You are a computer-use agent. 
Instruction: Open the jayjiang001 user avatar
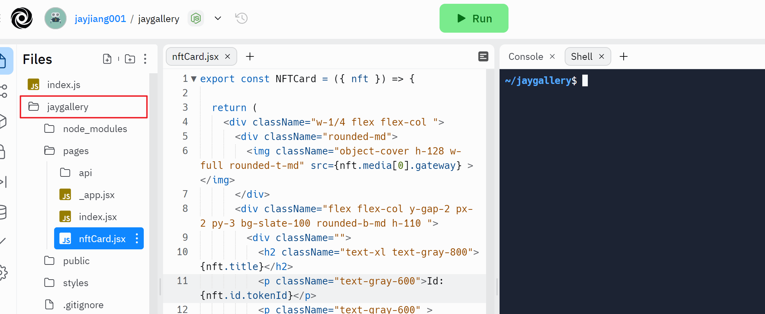coord(56,18)
